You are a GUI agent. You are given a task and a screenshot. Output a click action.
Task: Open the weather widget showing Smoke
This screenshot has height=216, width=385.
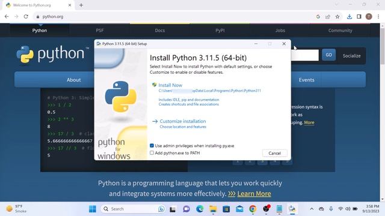click(16, 209)
